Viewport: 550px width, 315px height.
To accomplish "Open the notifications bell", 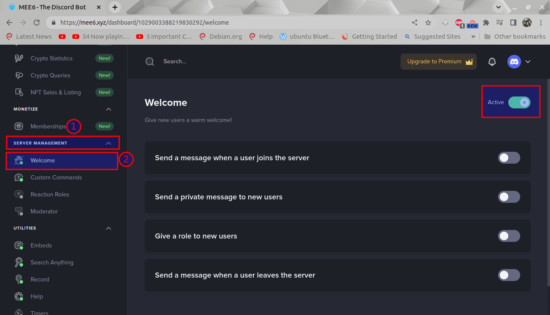I will (492, 62).
